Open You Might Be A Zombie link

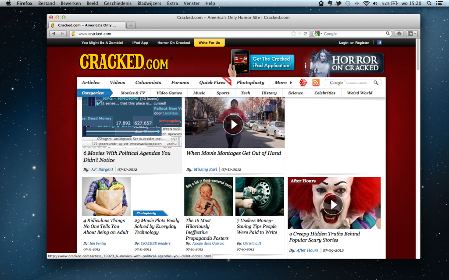(x=102, y=42)
